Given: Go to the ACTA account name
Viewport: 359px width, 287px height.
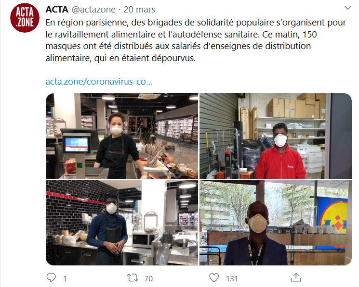Looking at the screenshot, I should click(57, 10).
